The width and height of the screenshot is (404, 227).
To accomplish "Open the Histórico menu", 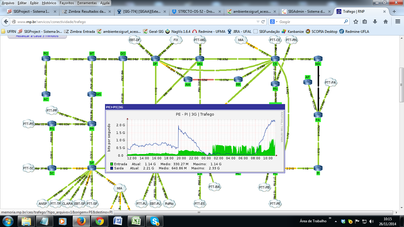I will (49, 3).
